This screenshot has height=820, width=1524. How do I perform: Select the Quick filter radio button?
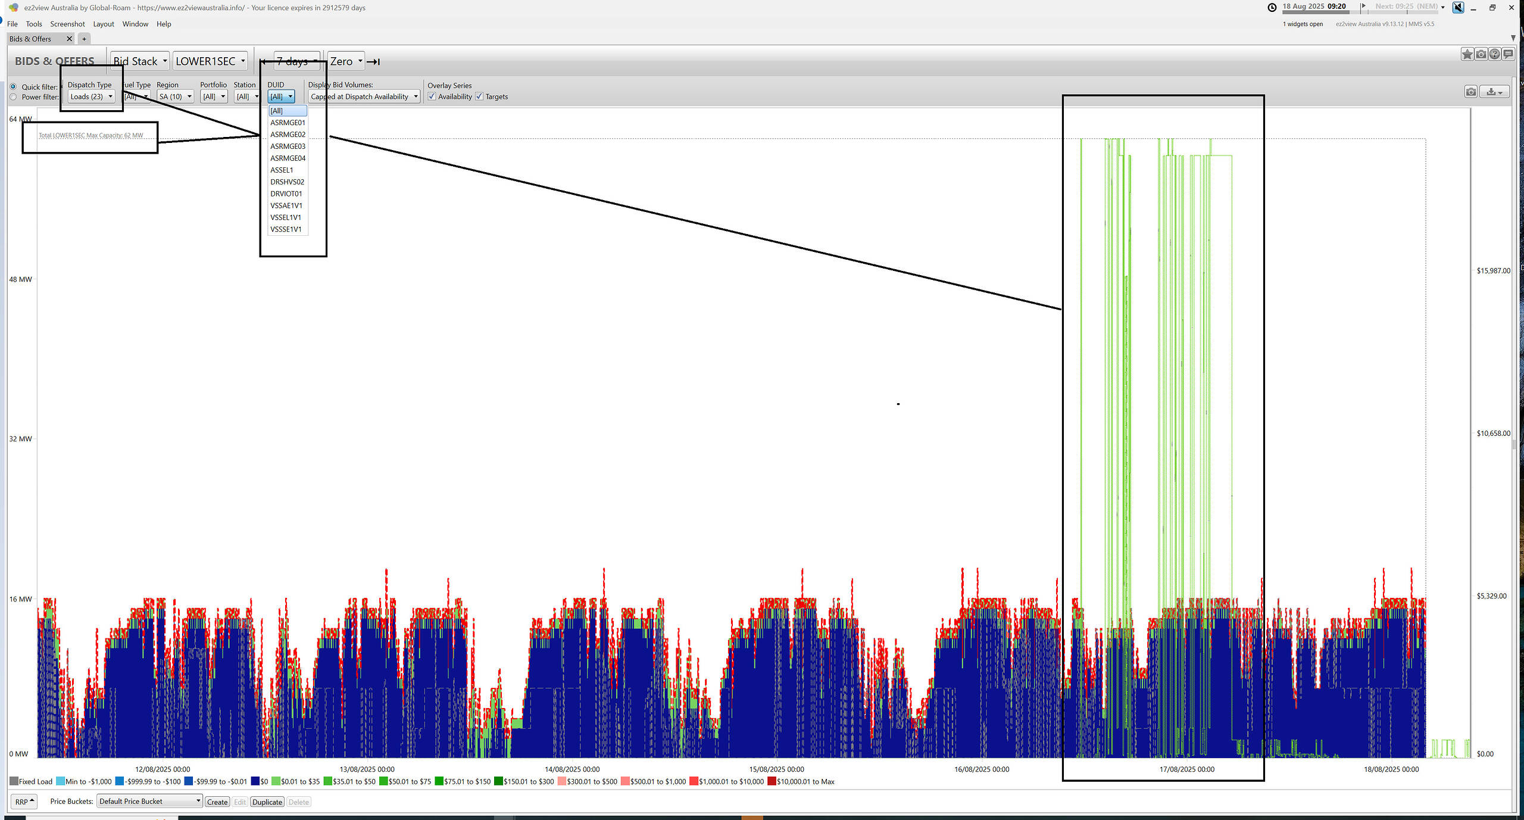tap(13, 87)
